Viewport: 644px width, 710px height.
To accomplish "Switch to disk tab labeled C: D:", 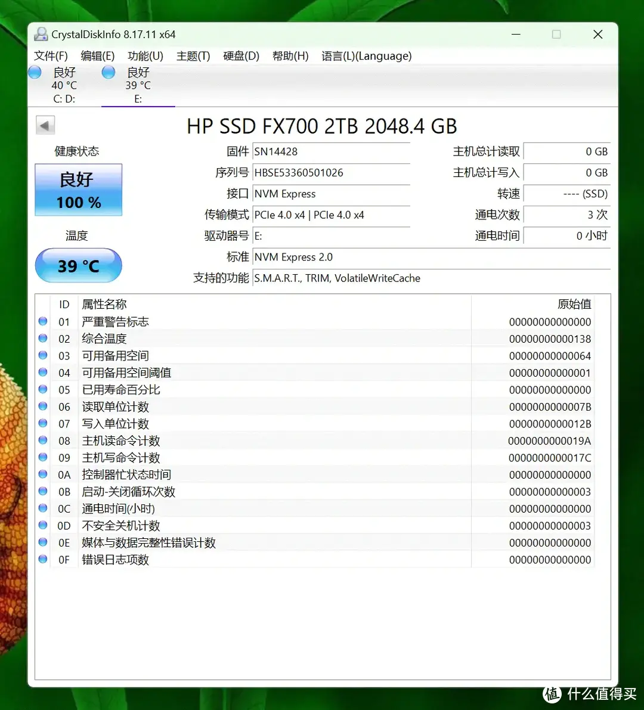I will [64, 86].
